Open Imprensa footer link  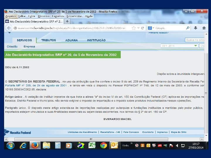pyautogui.click(x=162, y=132)
